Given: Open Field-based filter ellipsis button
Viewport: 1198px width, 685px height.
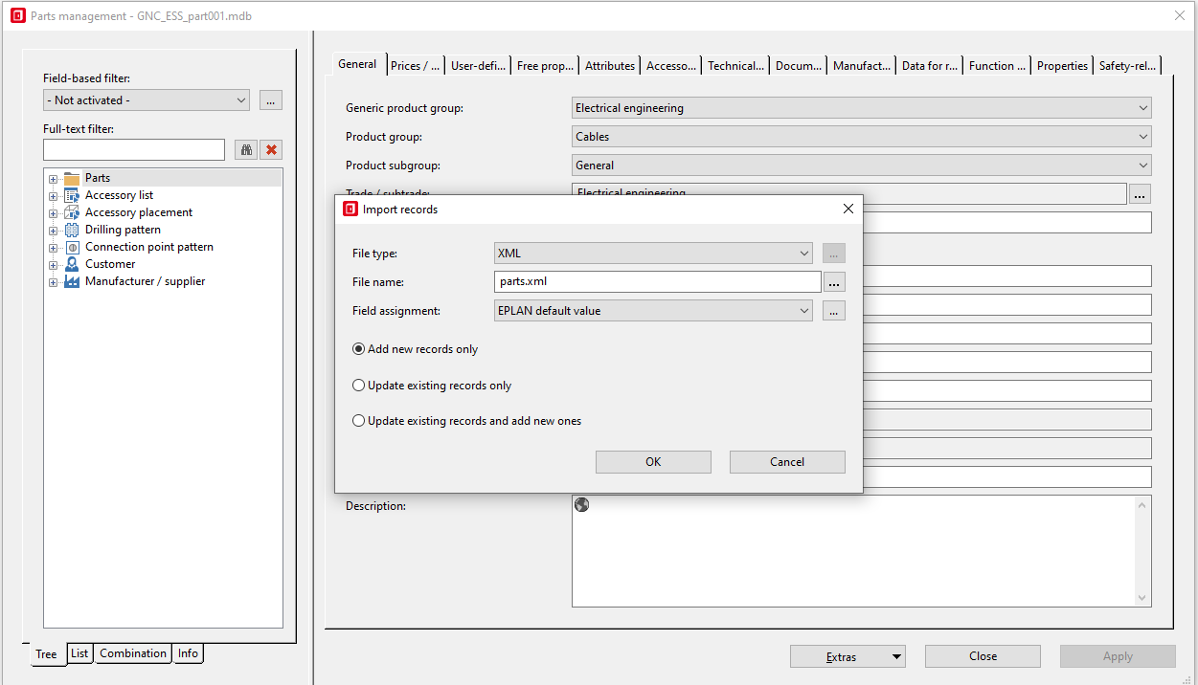Looking at the screenshot, I should click(271, 100).
